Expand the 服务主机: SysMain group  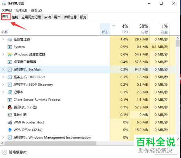coord(3,69)
